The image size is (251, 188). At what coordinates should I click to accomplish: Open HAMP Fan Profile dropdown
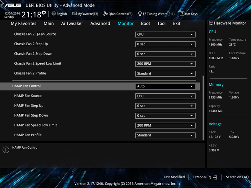[165, 135]
